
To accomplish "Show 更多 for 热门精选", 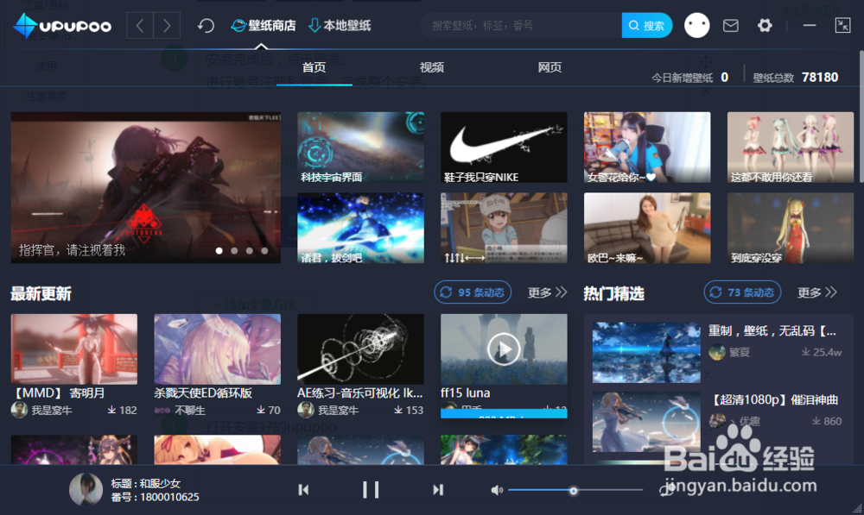I will (816, 292).
